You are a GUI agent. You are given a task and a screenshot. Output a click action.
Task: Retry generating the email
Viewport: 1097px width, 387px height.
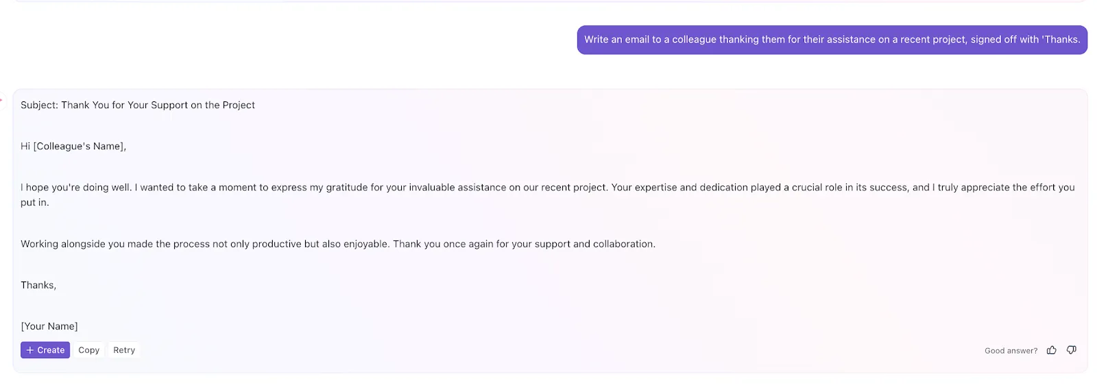(x=124, y=350)
